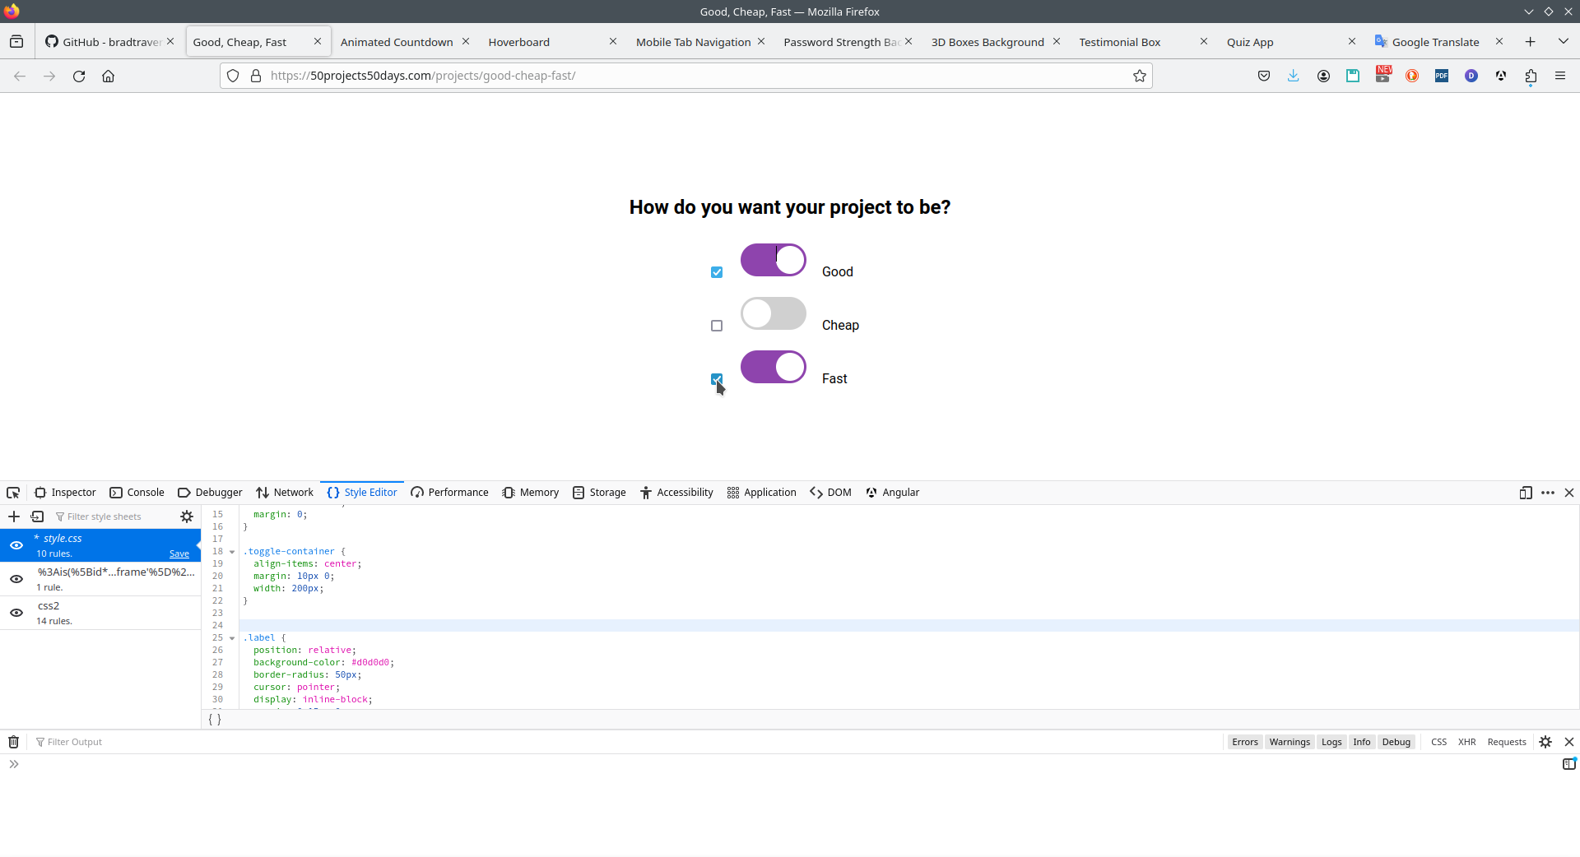
Task: Open console settings gear
Action: pyautogui.click(x=1545, y=742)
